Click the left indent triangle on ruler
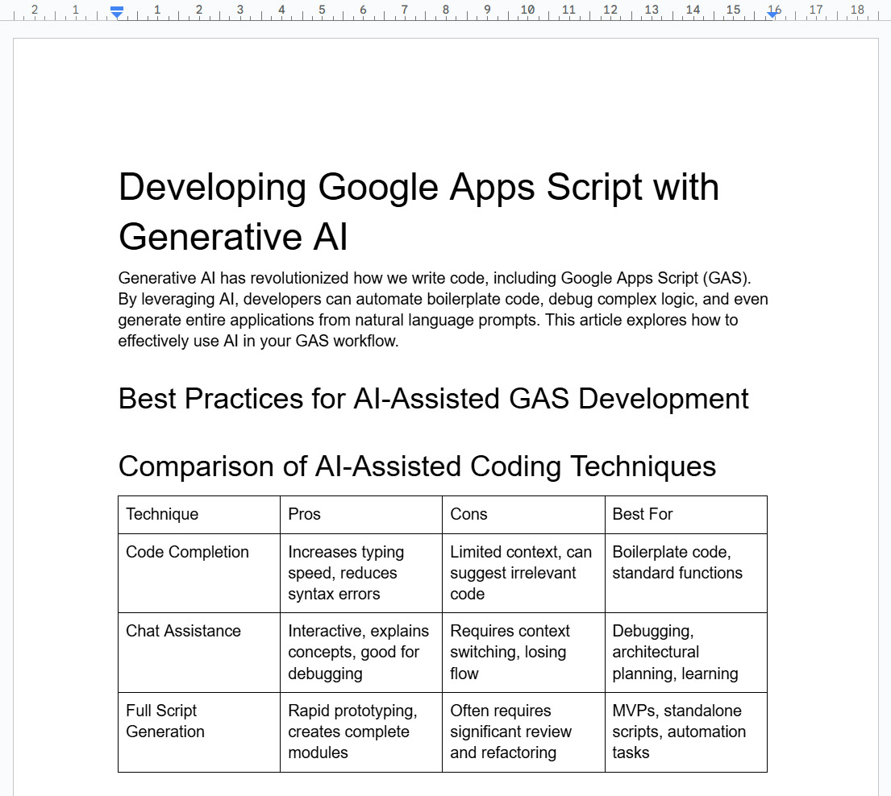Screen dimensions: 891x796 point(117,15)
